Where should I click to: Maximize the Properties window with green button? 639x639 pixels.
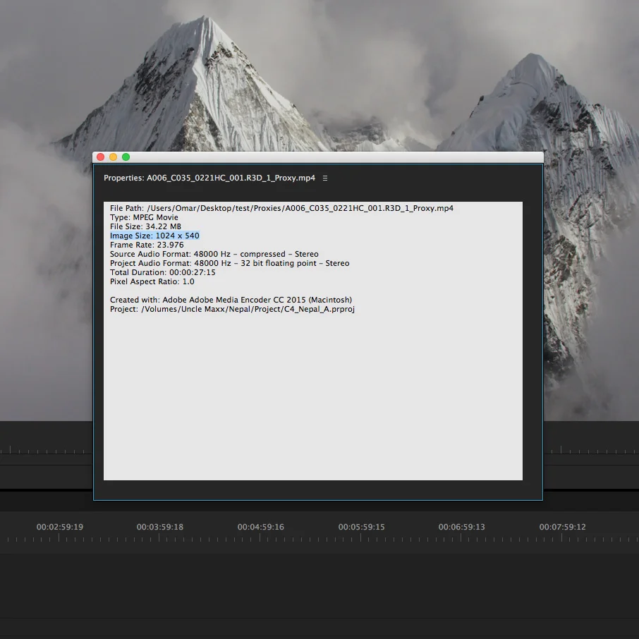click(x=126, y=157)
